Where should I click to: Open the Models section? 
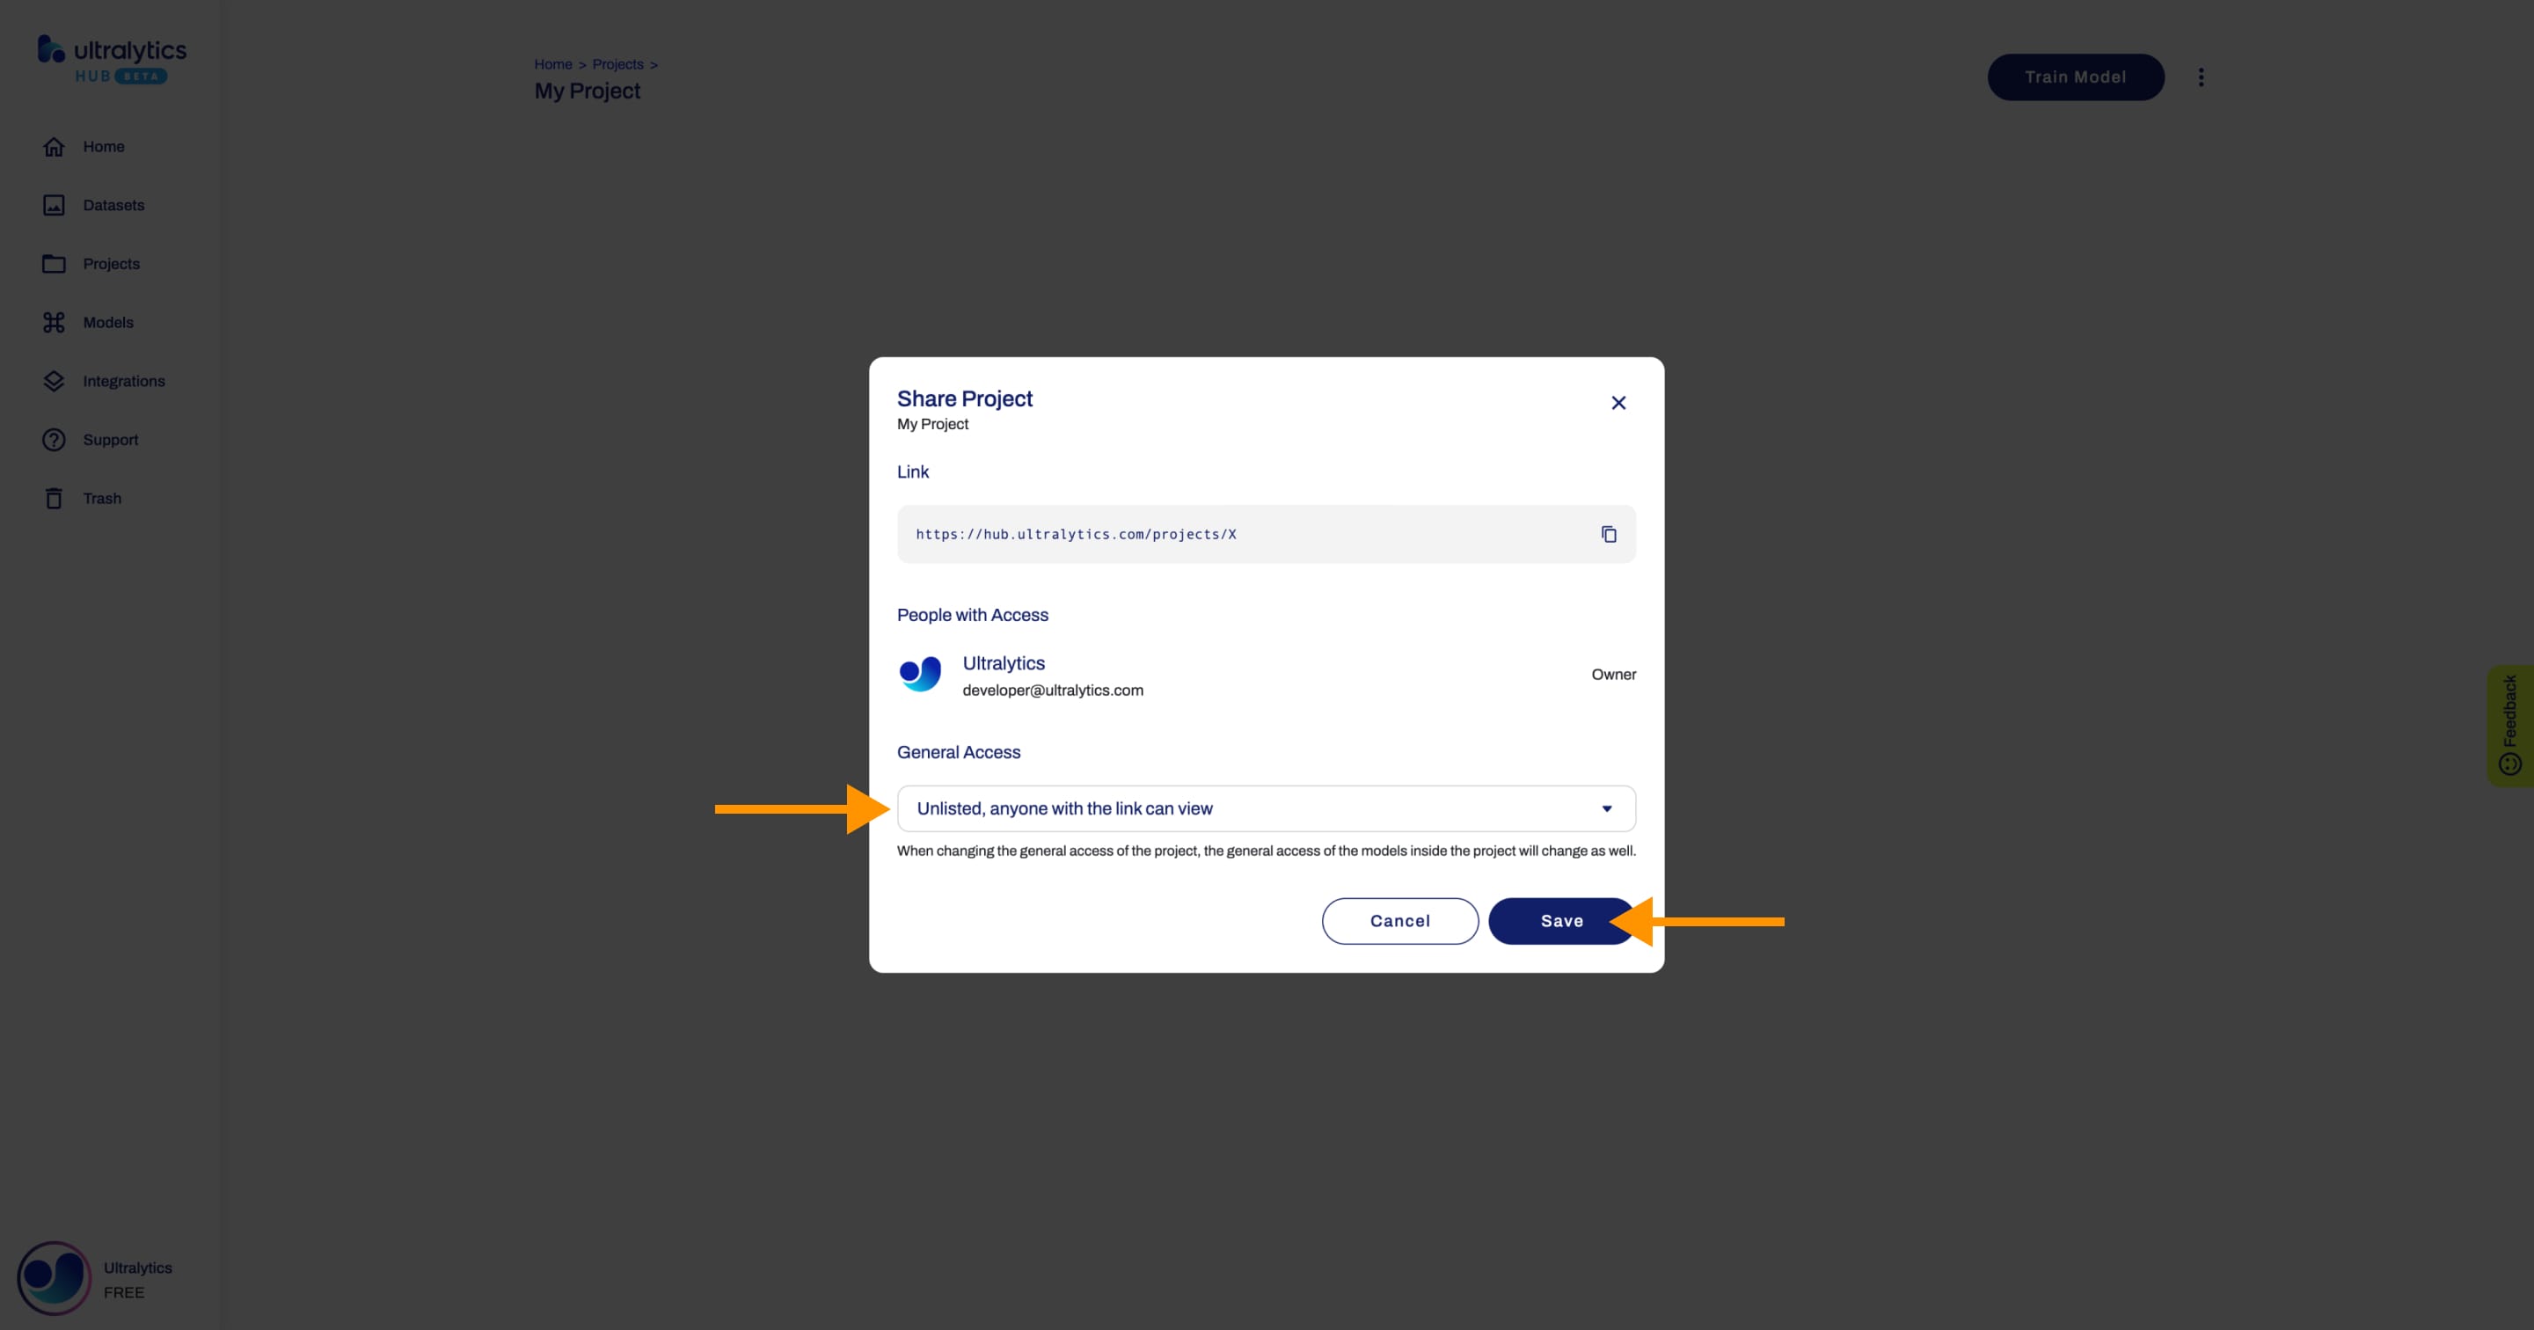[x=107, y=322]
